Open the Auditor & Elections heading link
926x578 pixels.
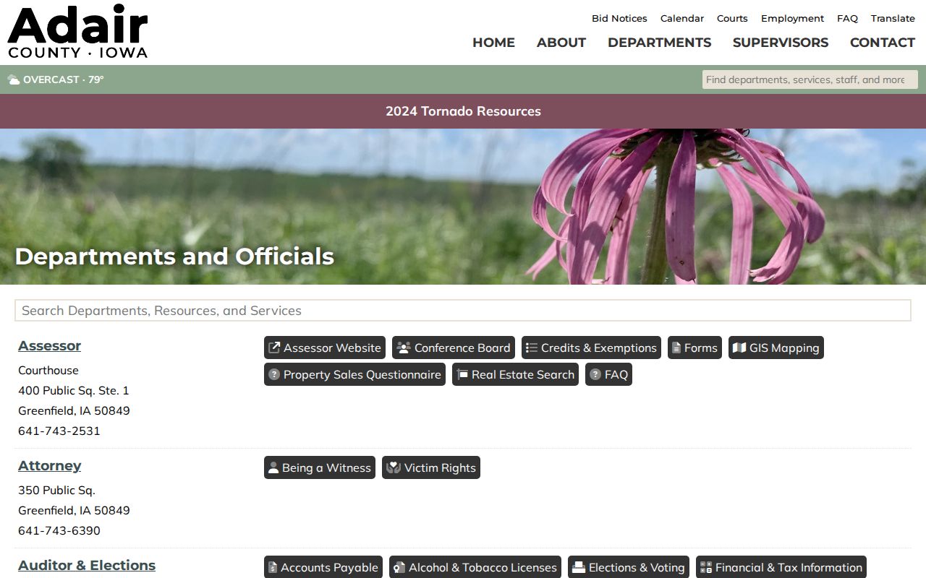[x=87, y=566]
